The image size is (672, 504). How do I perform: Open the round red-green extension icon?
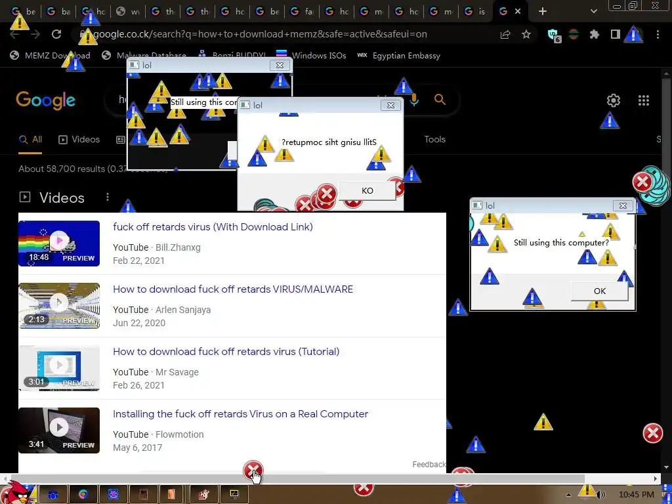[574, 34]
